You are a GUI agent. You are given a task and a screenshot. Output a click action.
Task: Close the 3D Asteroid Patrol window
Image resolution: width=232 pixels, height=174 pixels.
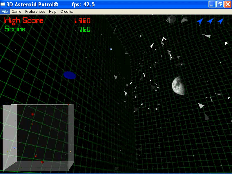coord(228,4)
